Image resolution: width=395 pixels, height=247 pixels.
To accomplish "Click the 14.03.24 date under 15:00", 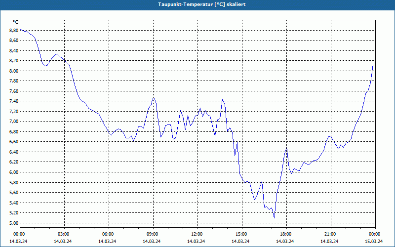I will point(240,241).
